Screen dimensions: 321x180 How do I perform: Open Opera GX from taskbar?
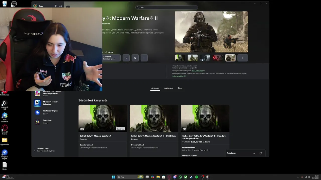[x=169, y=177]
